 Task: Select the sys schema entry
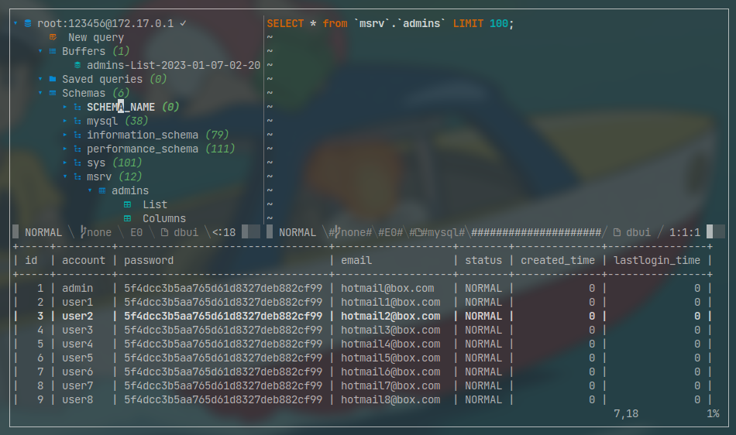pyautogui.click(x=95, y=163)
